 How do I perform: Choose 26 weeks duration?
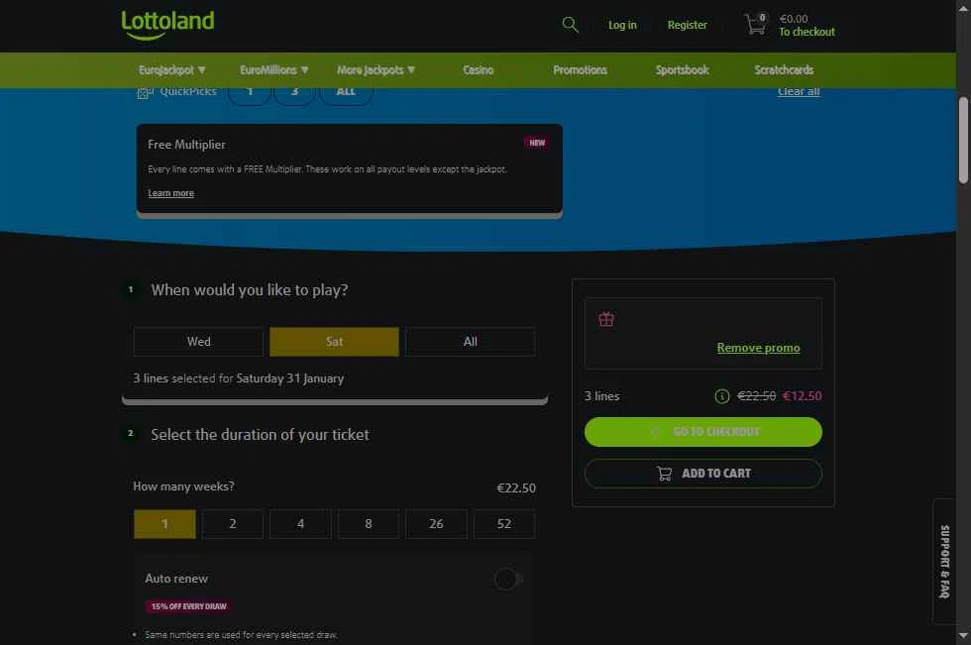click(437, 524)
